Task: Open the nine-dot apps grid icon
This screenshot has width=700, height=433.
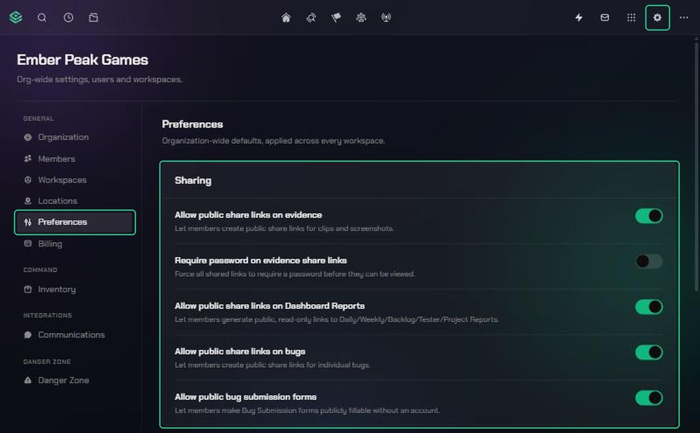Action: tap(631, 17)
